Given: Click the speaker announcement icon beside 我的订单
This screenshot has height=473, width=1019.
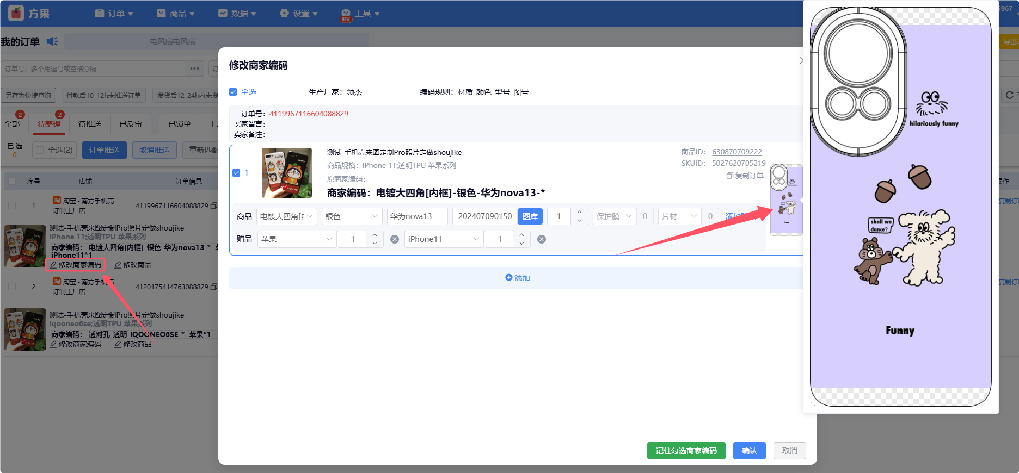Looking at the screenshot, I should 52,41.
